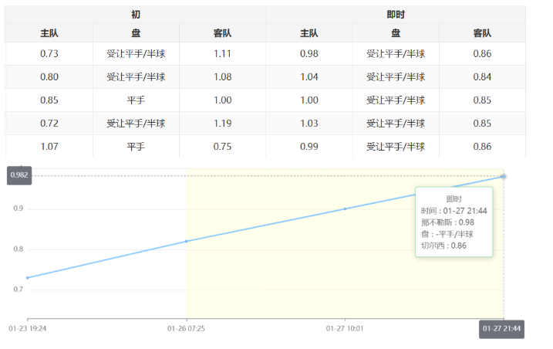Select the 1.08 away odds cell
Image resolution: width=553 pixels, height=349 pixels.
tap(222, 77)
